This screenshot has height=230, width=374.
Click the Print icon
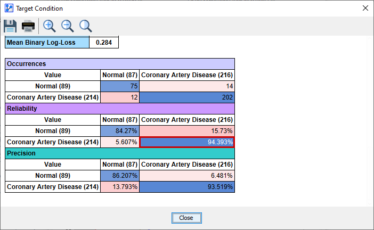[28, 26]
